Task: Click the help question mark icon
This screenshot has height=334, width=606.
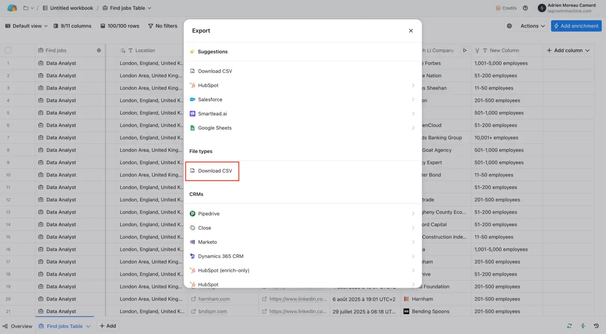Action: tap(525, 8)
